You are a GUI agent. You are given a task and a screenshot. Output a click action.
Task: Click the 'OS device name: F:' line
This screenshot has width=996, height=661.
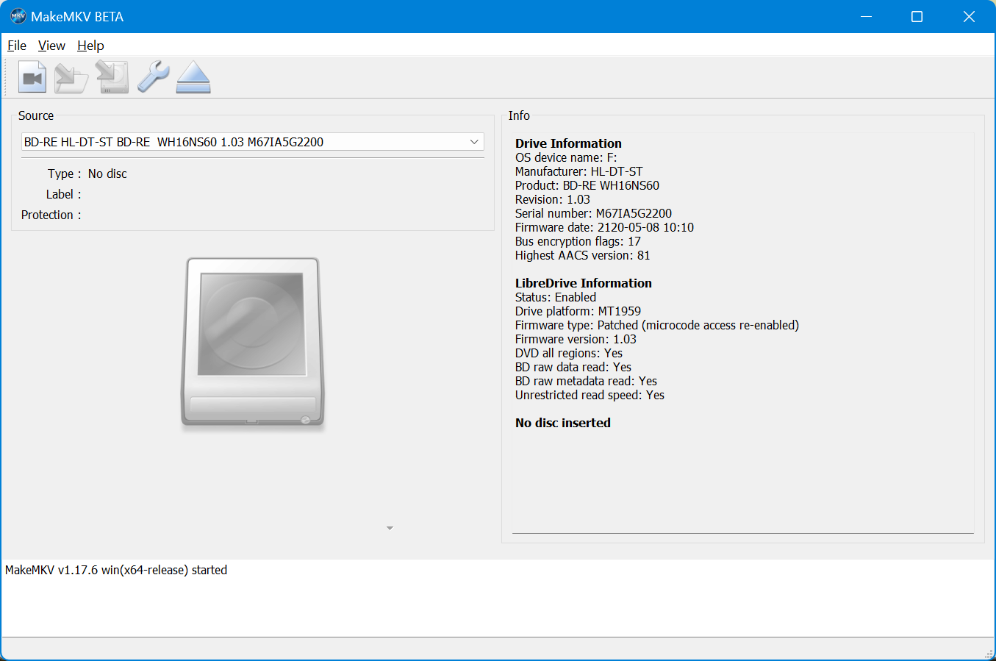pyautogui.click(x=566, y=157)
